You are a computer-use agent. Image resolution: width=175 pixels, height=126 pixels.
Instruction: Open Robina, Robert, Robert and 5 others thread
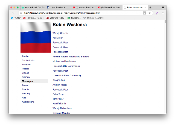tap(71, 57)
